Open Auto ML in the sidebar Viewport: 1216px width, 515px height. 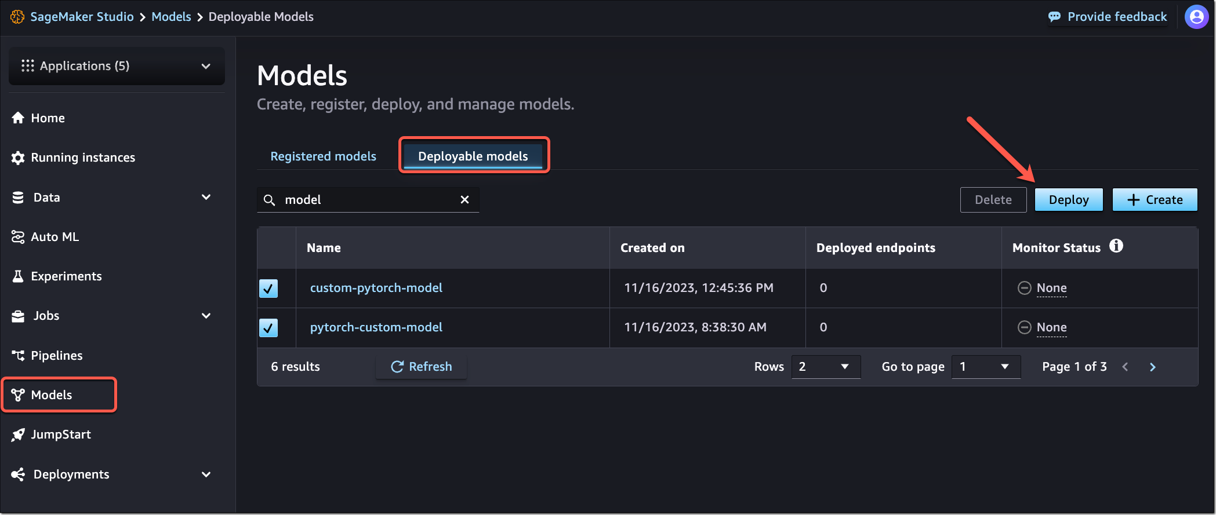[55, 237]
